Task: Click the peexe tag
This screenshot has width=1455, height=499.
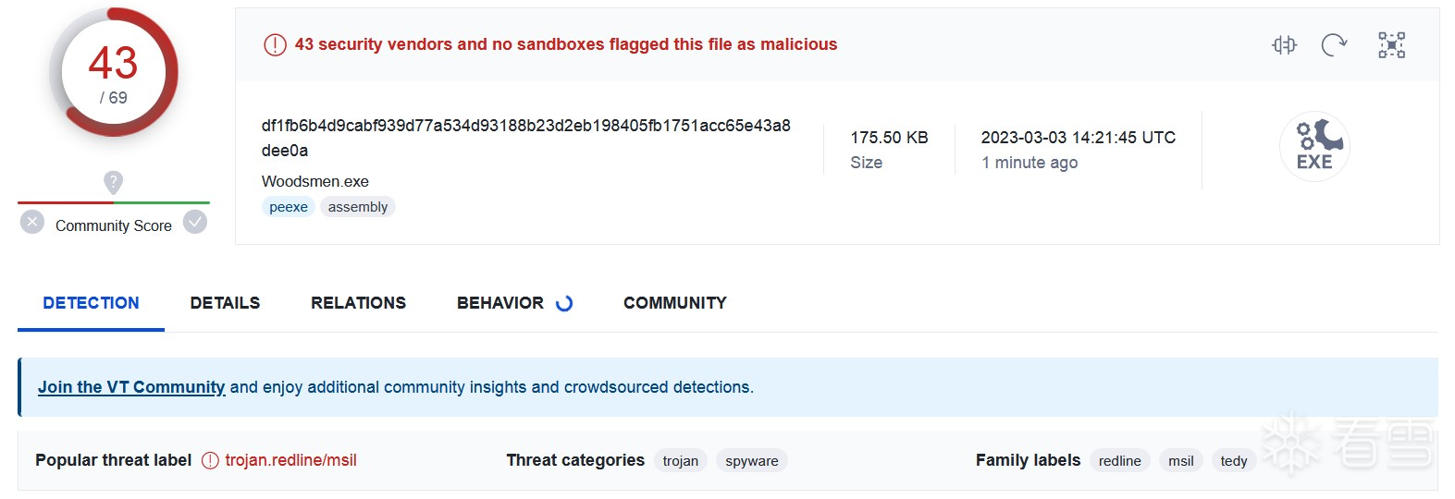Action: (x=289, y=207)
